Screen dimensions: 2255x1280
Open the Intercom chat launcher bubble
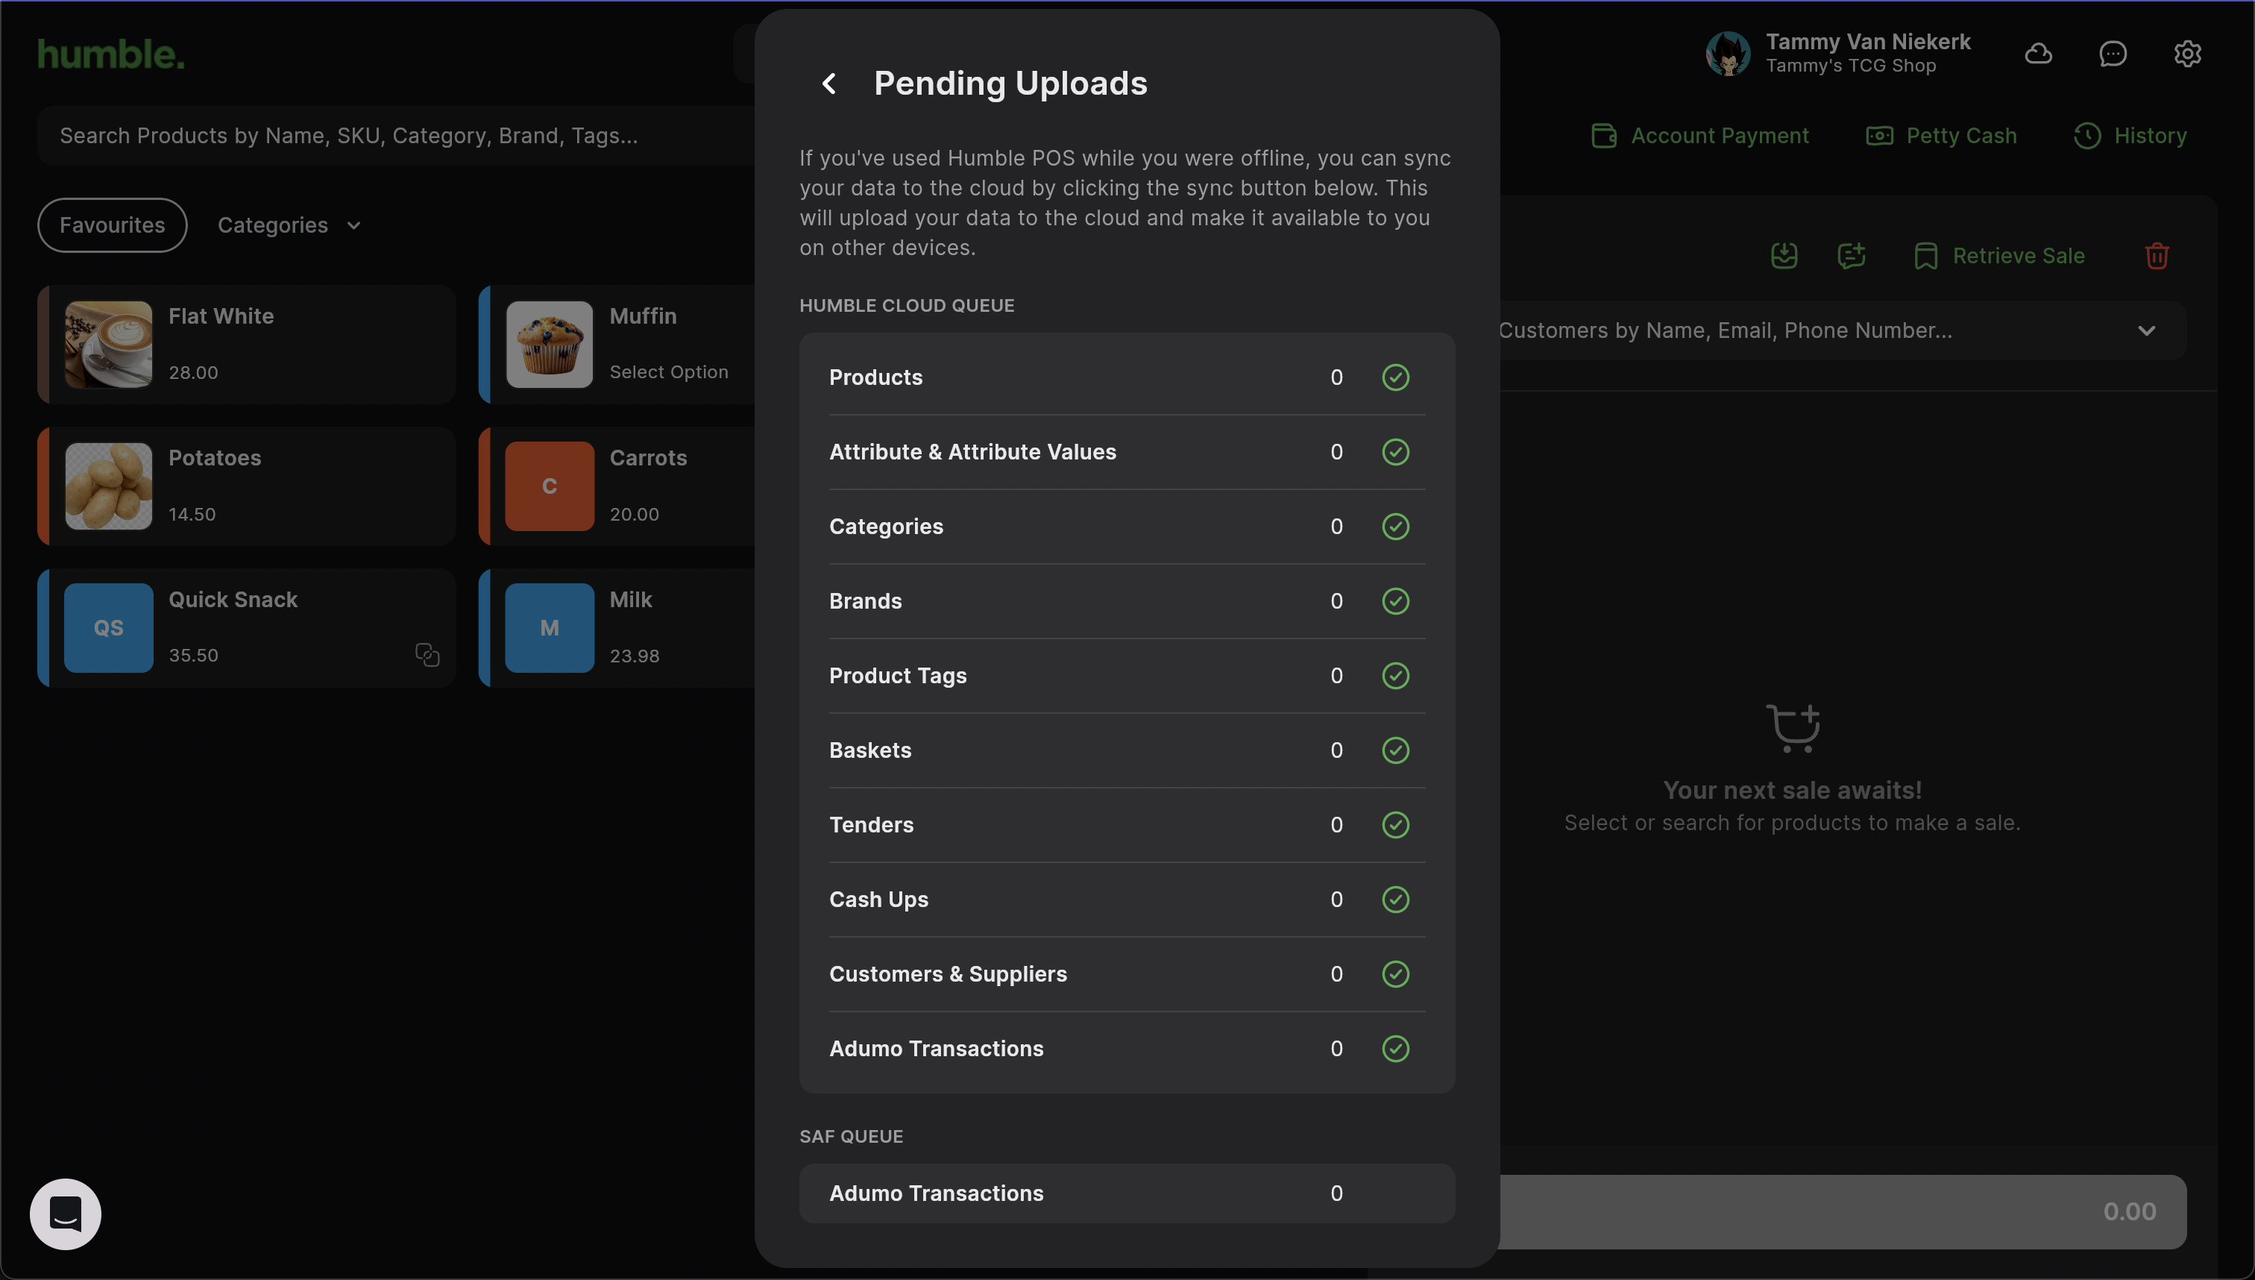pyautogui.click(x=66, y=1213)
